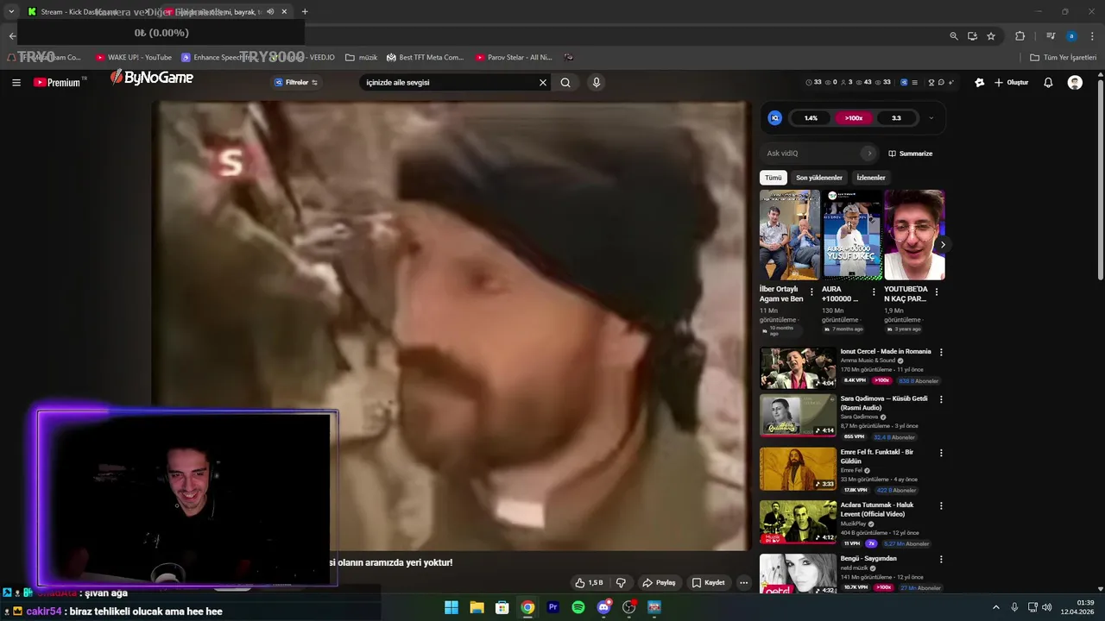This screenshot has height=621, width=1105.
Task: Open the YouTube notifications bell
Action: [x=1048, y=83]
